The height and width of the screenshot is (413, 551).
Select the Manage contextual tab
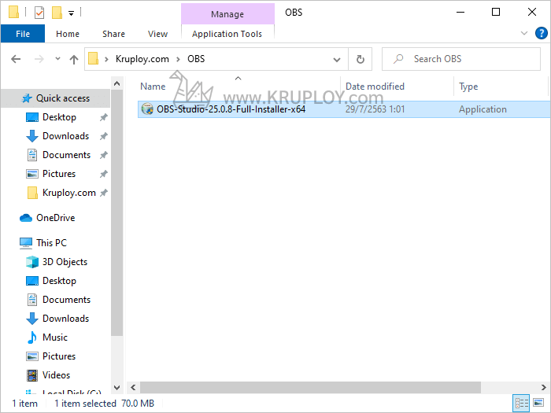[x=227, y=14]
